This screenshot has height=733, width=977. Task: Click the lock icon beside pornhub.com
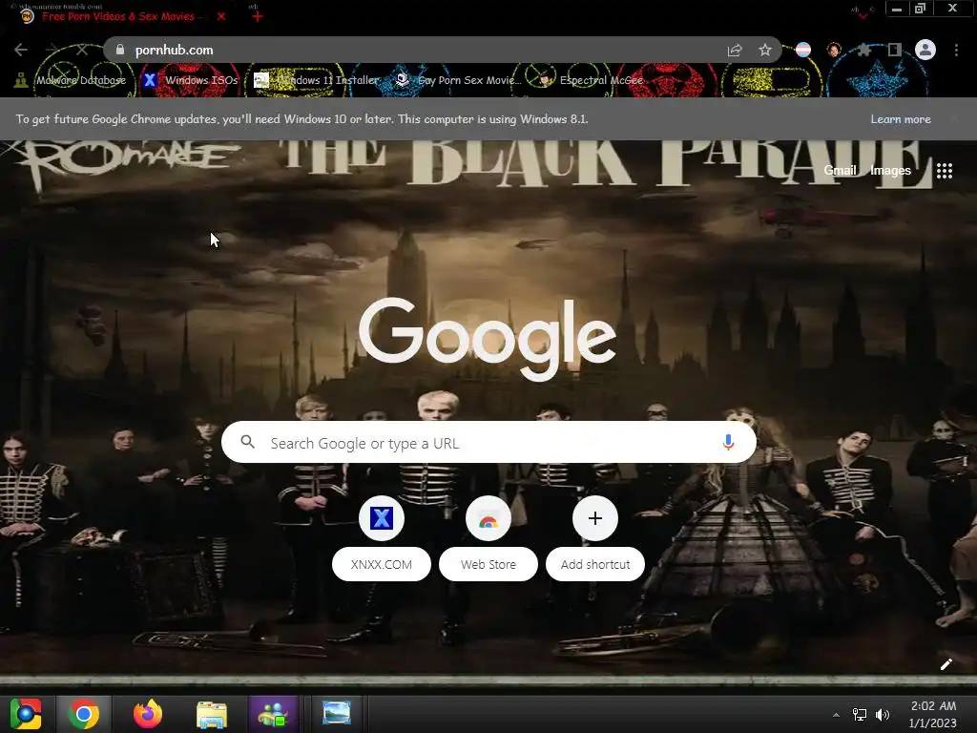(120, 50)
